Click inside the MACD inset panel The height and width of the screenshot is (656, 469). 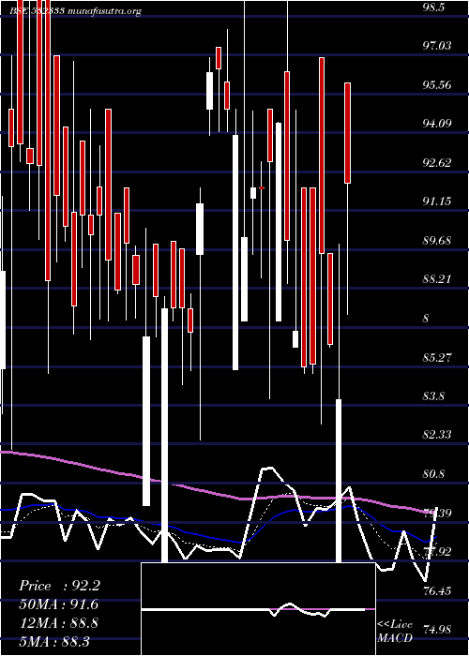258,609
